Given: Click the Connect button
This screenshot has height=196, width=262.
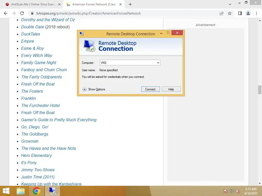Looking at the screenshot, I should [x=150, y=89].
